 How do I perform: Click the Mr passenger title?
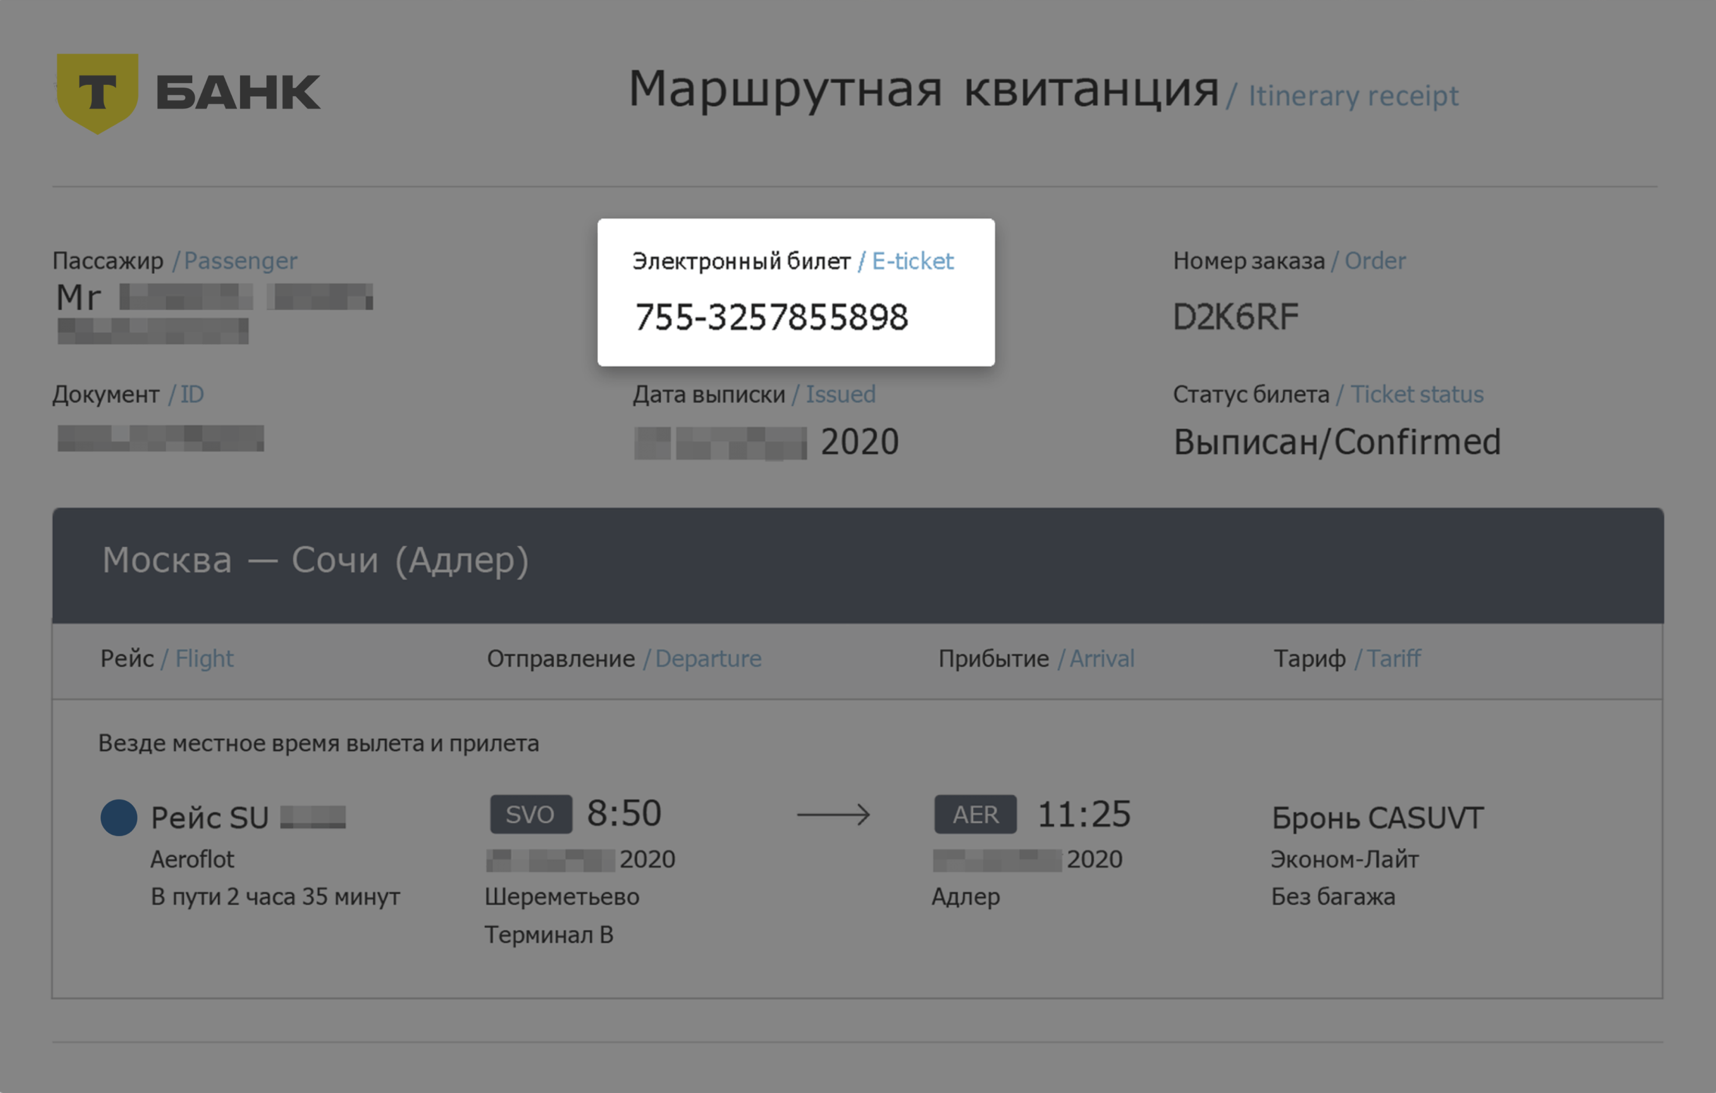[x=78, y=297]
